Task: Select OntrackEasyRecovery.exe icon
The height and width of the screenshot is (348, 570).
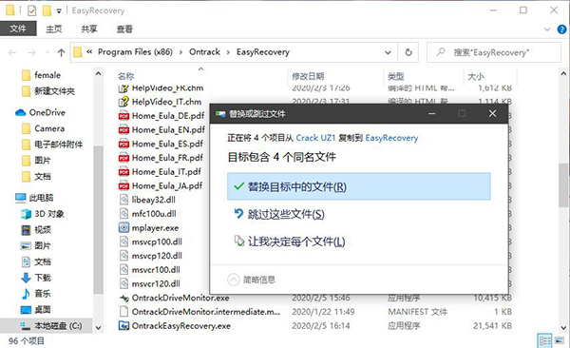Action: 123,326
